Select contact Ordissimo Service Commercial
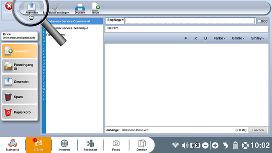272x153 pixels. click(x=74, y=21)
